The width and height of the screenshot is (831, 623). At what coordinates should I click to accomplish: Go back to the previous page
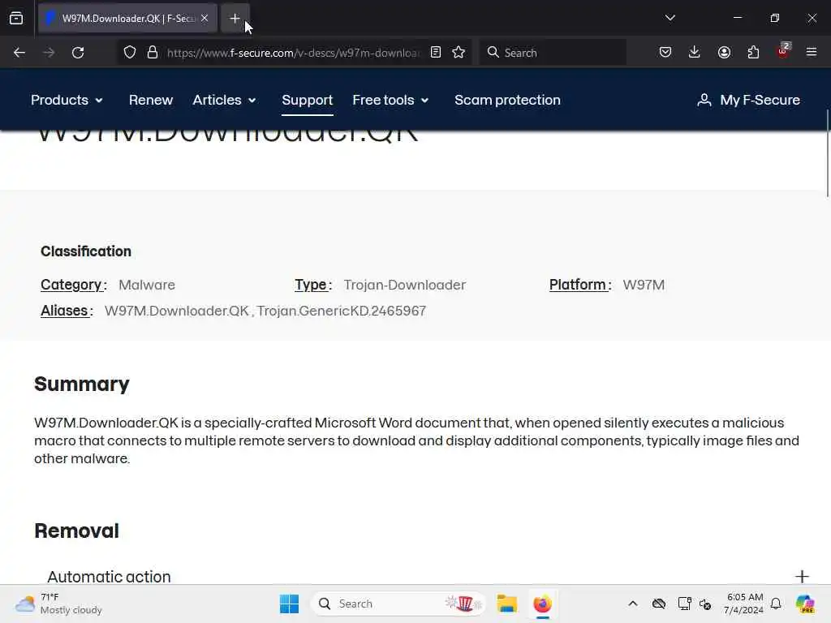pyautogui.click(x=19, y=53)
